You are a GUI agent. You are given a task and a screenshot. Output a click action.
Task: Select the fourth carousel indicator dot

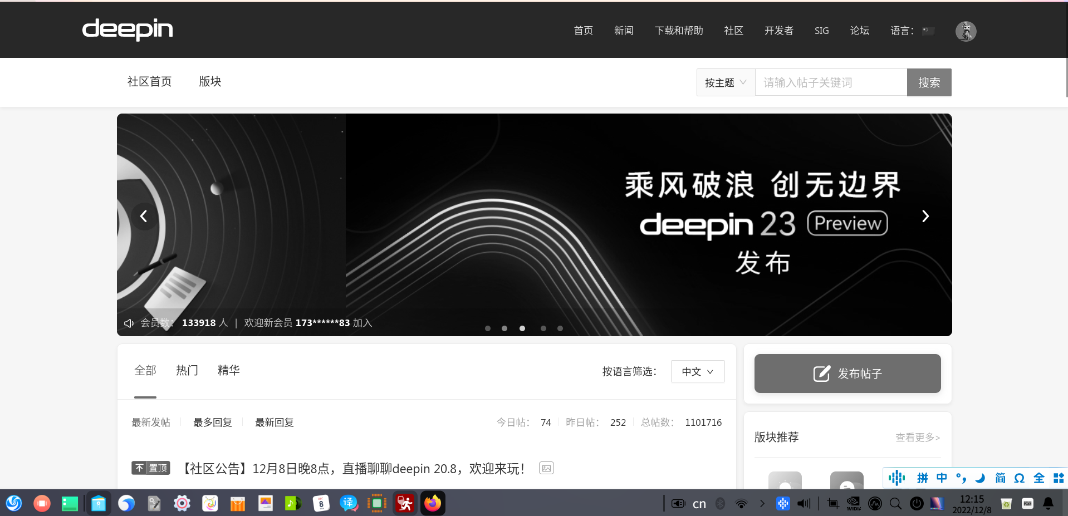click(x=543, y=328)
